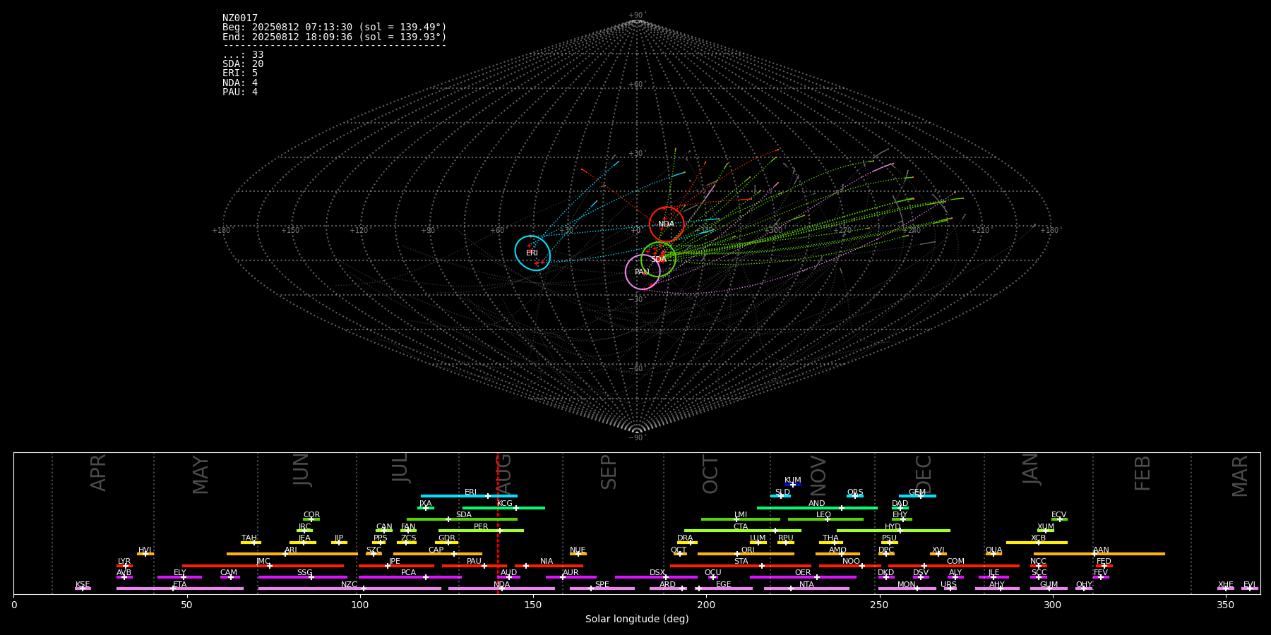Click the 'End: 20250812 18:09:36' line

(x=335, y=37)
